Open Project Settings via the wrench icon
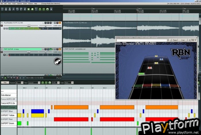 [x=13, y=9]
